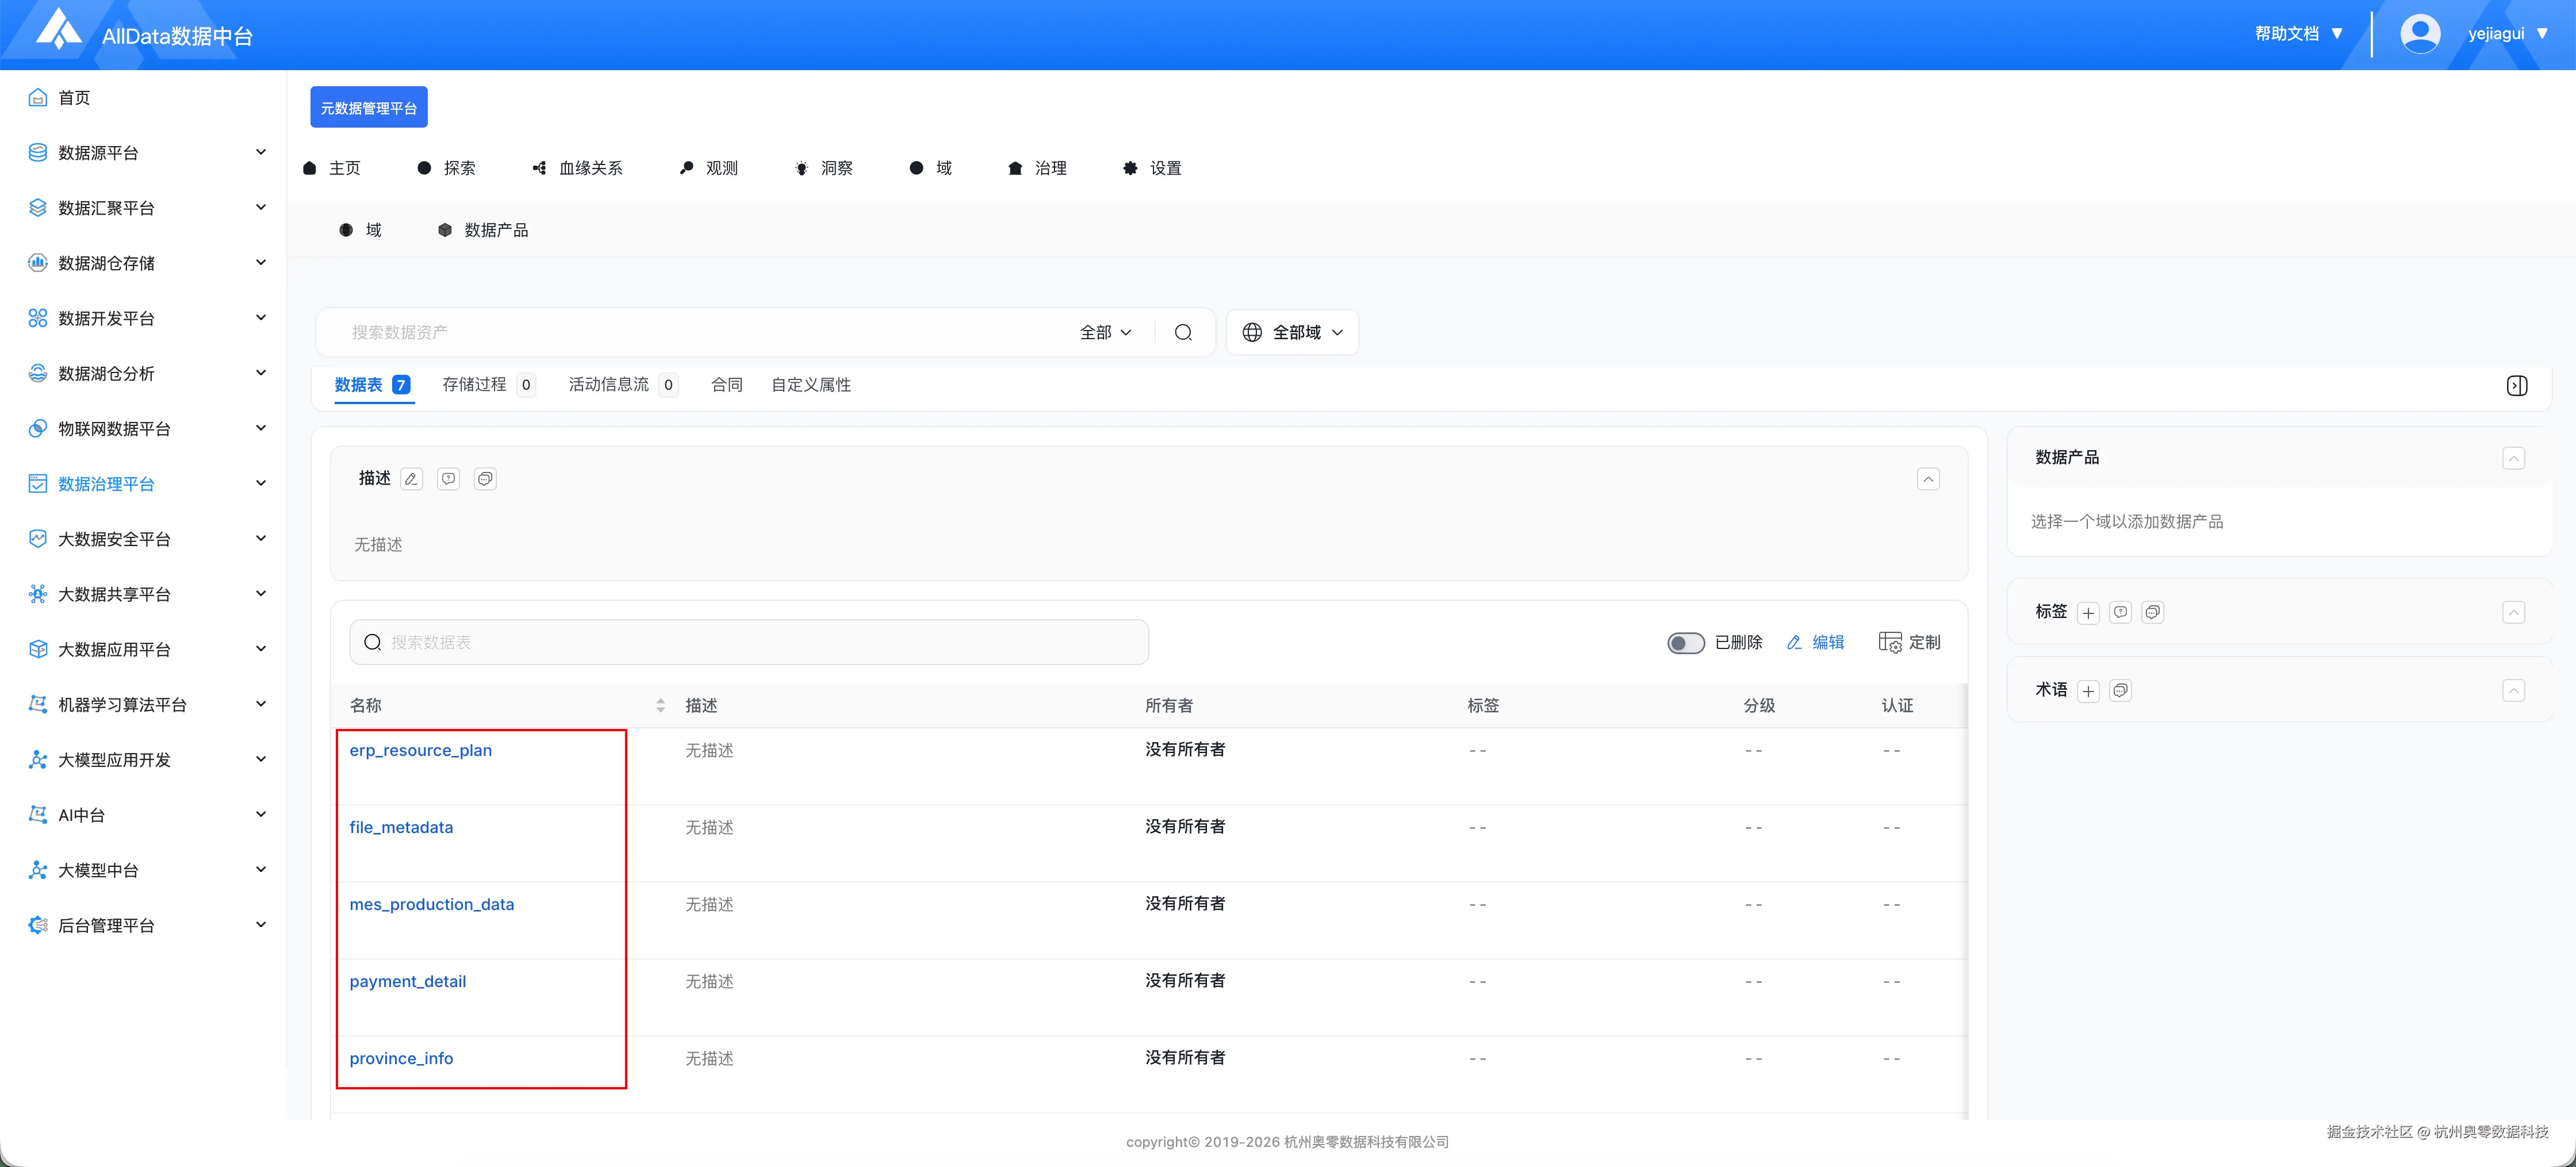The height and width of the screenshot is (1167, 2576).
Task: Open the 帮助文档 dropdown
Action: [x=2298, y=34]
